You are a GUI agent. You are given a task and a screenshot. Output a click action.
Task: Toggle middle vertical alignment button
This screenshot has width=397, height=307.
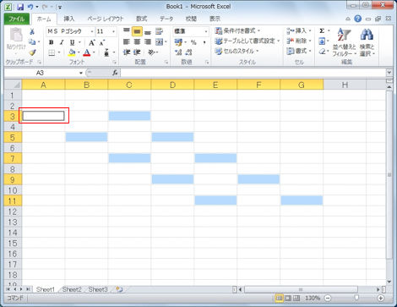(137, 31)
